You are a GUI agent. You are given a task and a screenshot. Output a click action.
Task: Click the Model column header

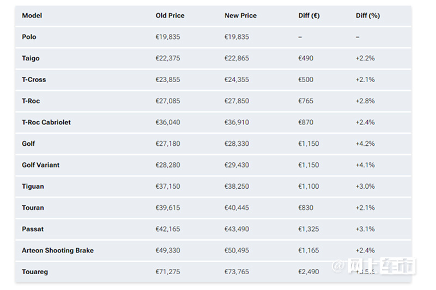point(32,16)
